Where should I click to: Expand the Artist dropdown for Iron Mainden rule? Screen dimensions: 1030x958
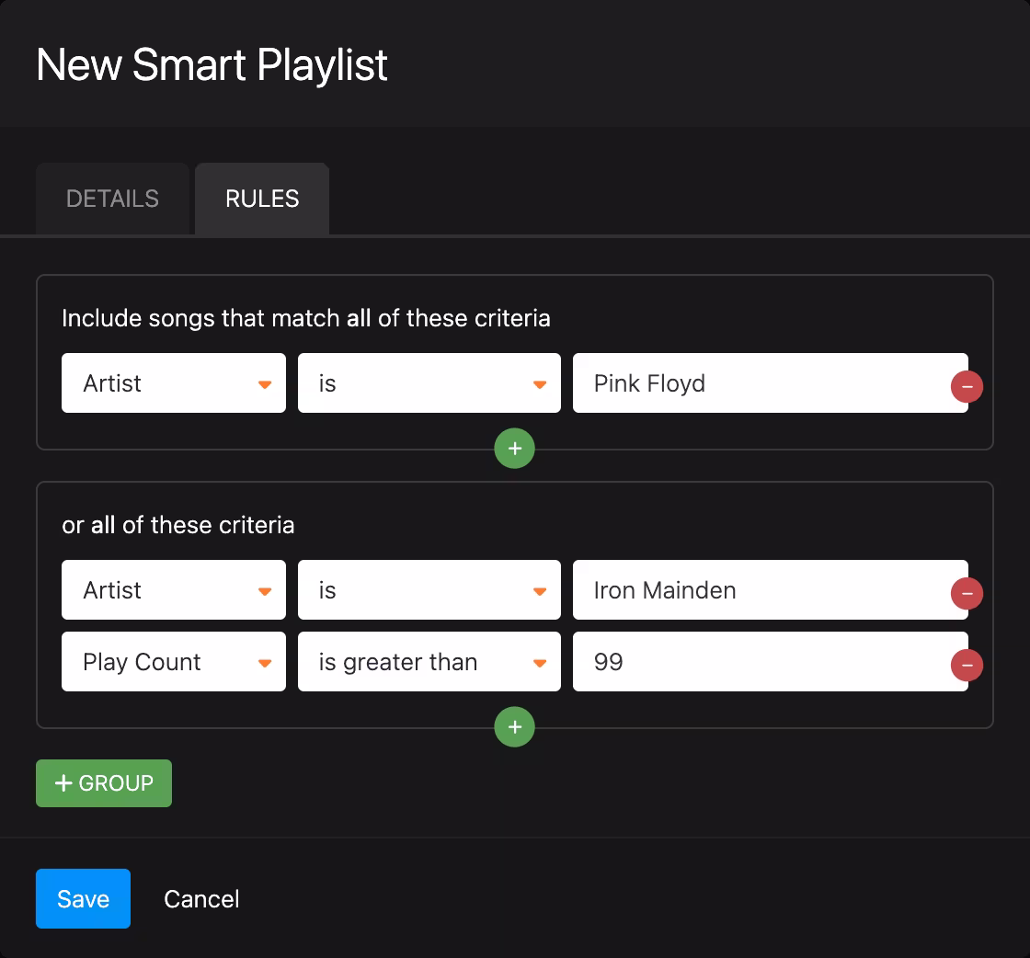point(173,590)
